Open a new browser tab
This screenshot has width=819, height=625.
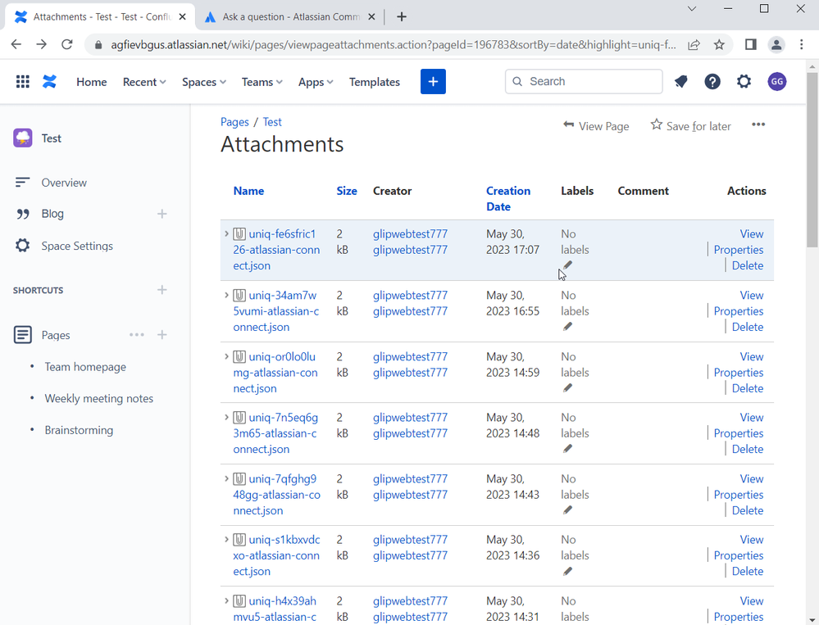[401, 16]
